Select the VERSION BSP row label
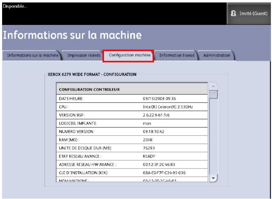This screenshot has height=199, width=272. coord(72,115)
